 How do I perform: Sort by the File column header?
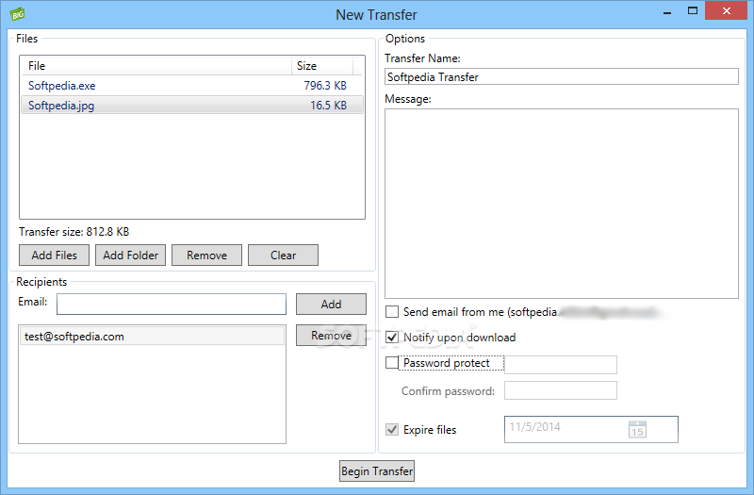coord(156,65)
